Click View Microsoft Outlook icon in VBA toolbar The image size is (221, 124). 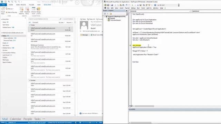coord(105,5)
